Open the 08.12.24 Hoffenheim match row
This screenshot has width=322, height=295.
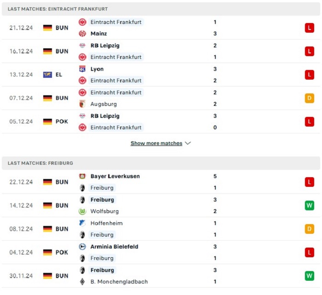pyautogui.click(x=161, y=229)
